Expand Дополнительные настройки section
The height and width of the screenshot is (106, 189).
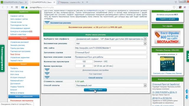[x=47, y=70]
